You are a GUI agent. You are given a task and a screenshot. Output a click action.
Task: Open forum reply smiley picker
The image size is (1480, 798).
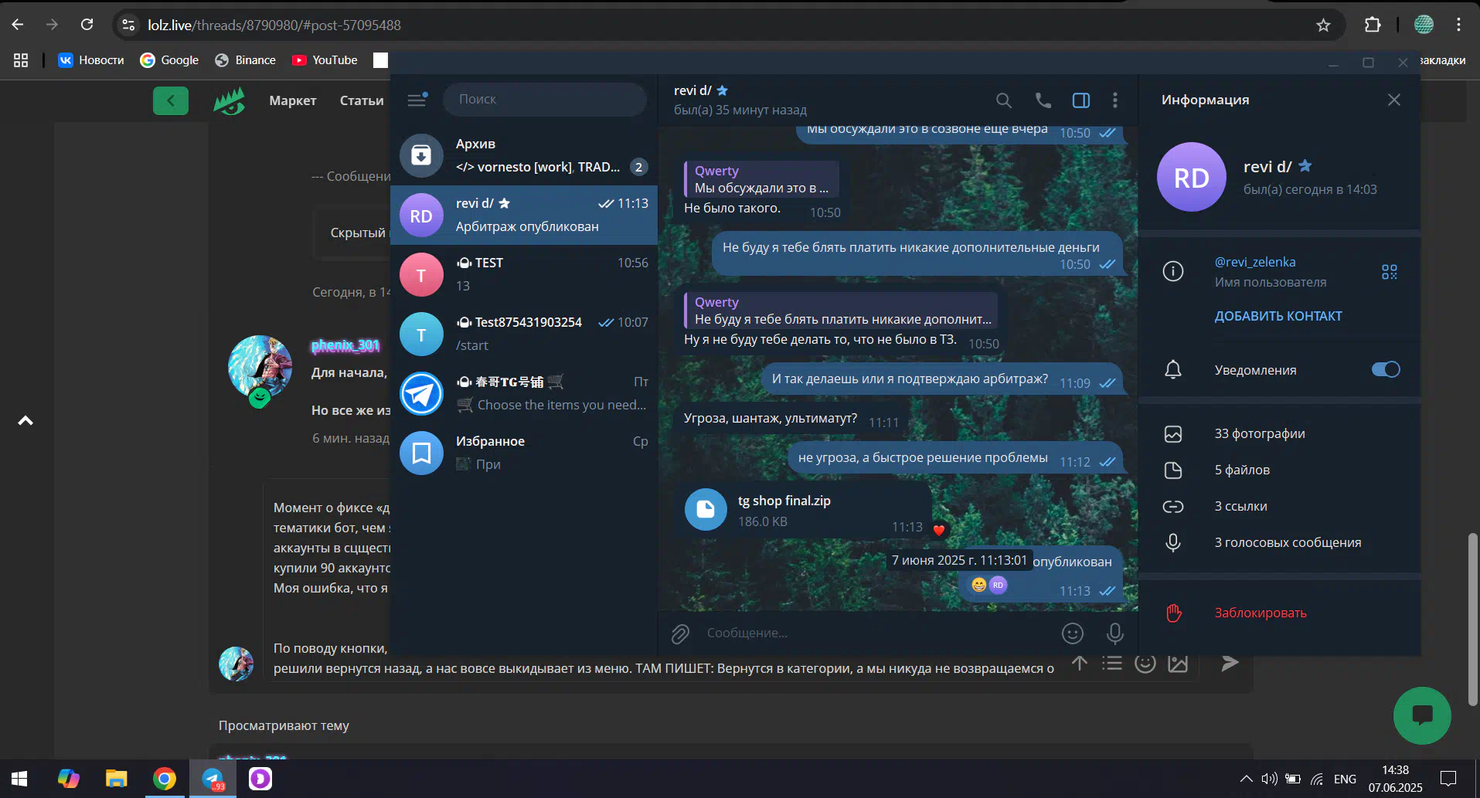click(x=1145, y=664)
